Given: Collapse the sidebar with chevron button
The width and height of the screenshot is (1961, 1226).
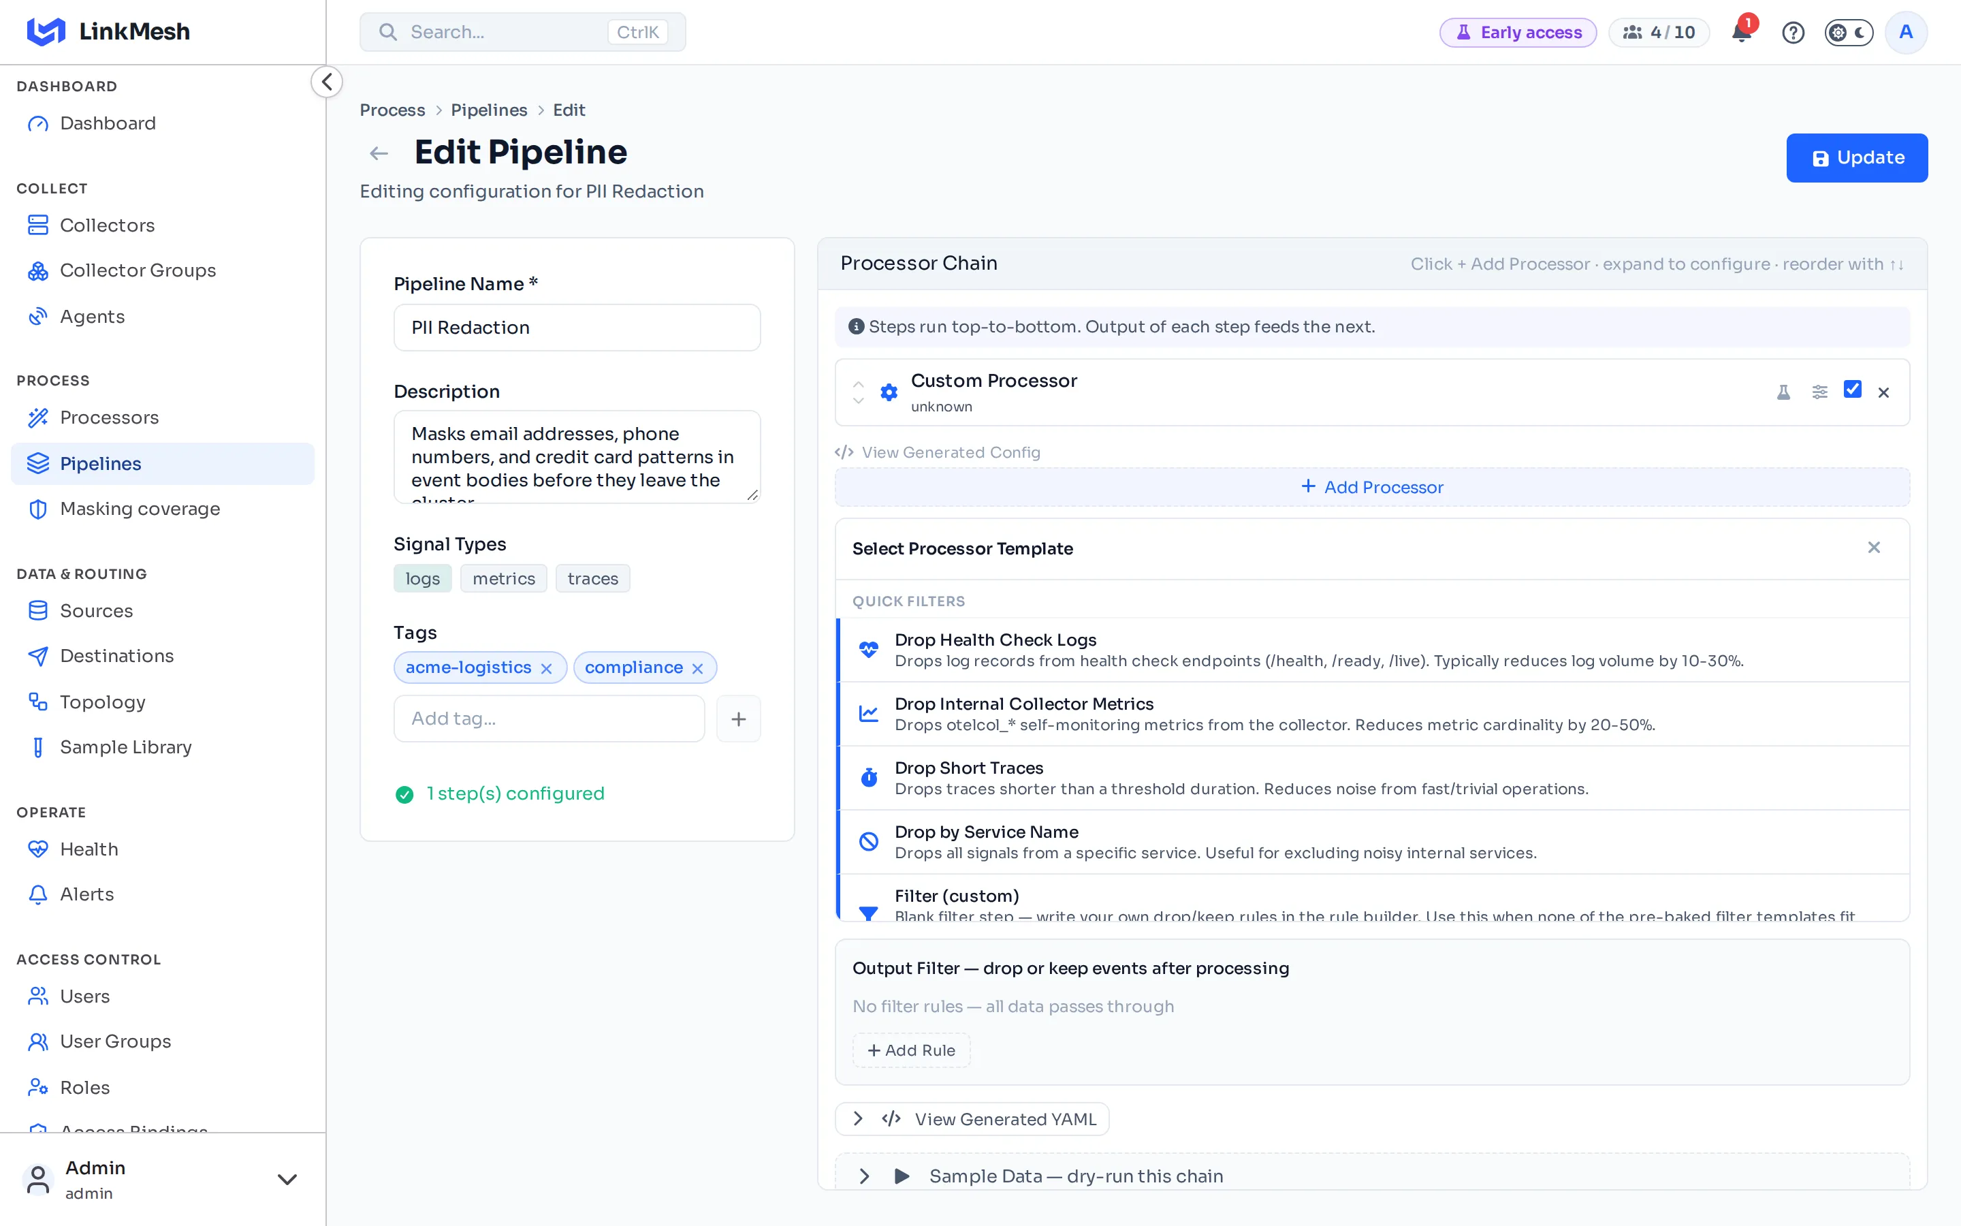Looking at the screenshot, I should 327,82.
